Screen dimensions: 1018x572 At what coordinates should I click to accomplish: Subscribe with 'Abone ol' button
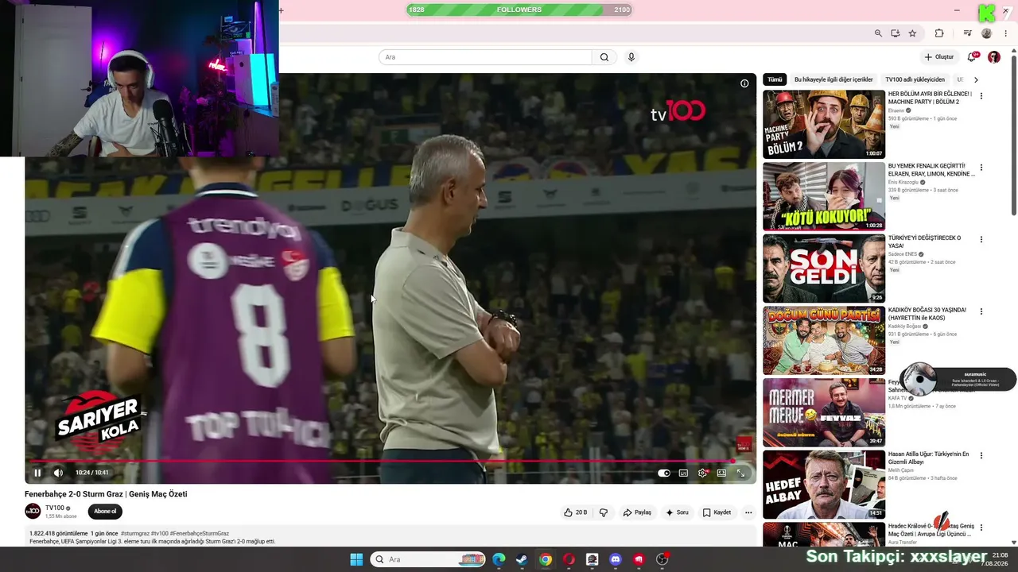[x=105, y=512]
